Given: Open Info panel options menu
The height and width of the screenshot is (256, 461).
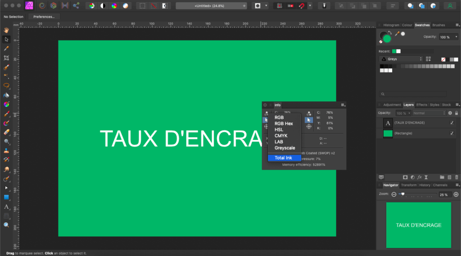Looking at the screenshot, I should (343, 105).
